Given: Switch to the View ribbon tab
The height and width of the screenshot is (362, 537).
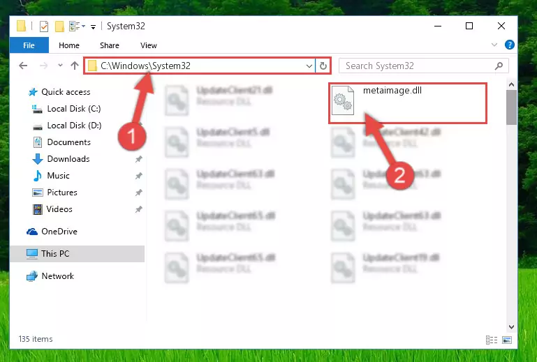Looking at the screenshot, I should point(149,45).
